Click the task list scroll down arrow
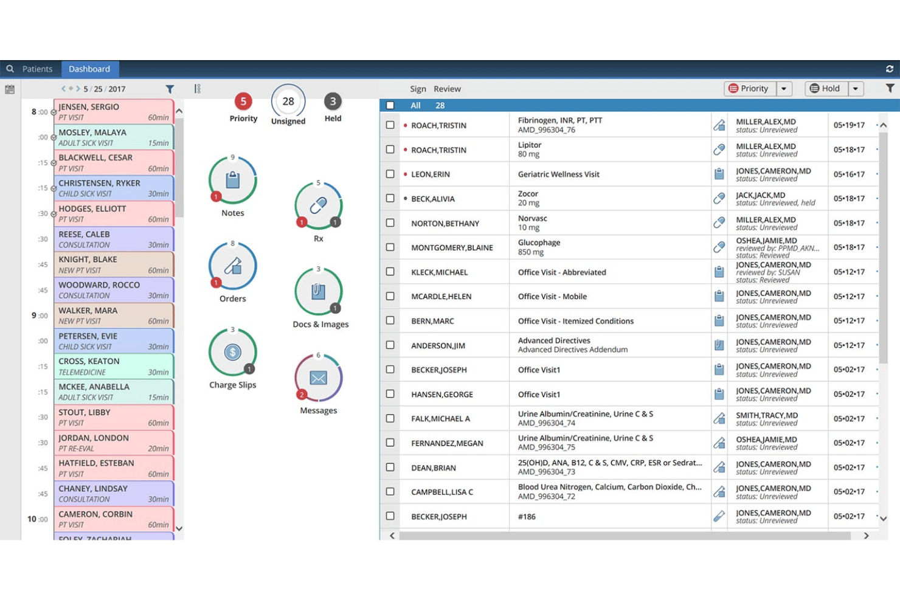This screenshot has height=600, width=900. [x=883, y=519]
